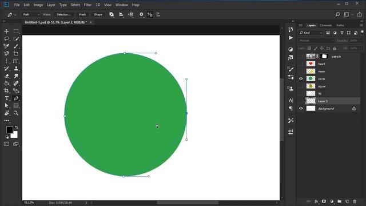Select the Clone Stamp tool
The width and height of the screenshot is (366, 206).
[x=16, y=69]
